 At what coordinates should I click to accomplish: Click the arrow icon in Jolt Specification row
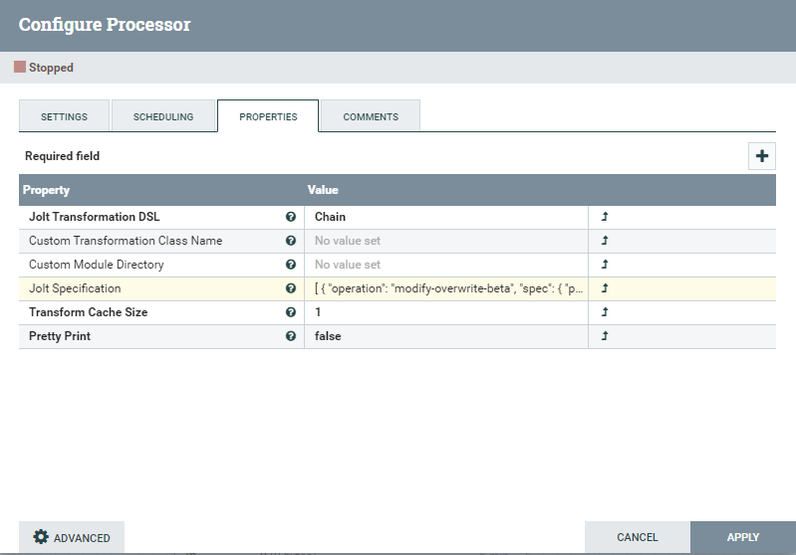pyautogui.click(x=605, y=288)
